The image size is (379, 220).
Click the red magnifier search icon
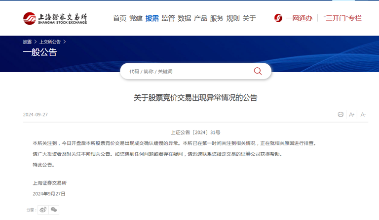tap(258, 71)
